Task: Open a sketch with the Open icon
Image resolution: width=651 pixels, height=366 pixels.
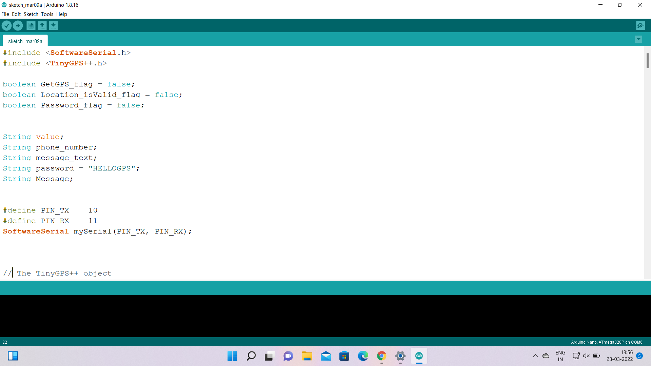Action: click(x=42, y=25)
